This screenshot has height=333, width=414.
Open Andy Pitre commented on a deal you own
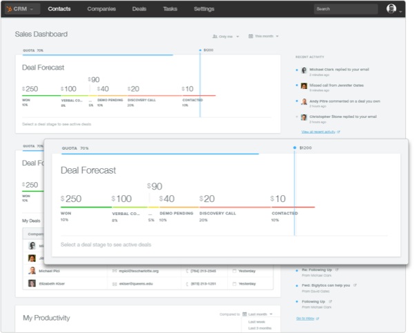point(345,101)
